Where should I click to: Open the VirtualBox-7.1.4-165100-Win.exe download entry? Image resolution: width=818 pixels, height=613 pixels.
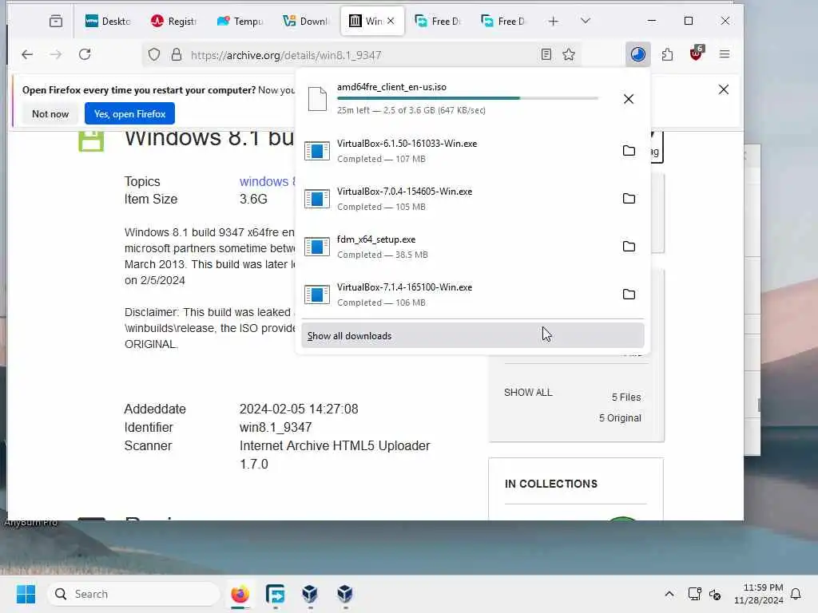[x=456, y=295]
